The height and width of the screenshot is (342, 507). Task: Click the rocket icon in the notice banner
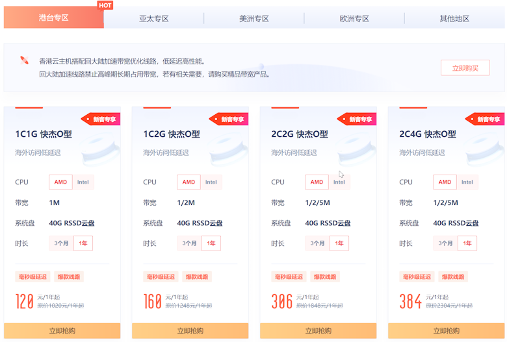(x=24, y=60)
